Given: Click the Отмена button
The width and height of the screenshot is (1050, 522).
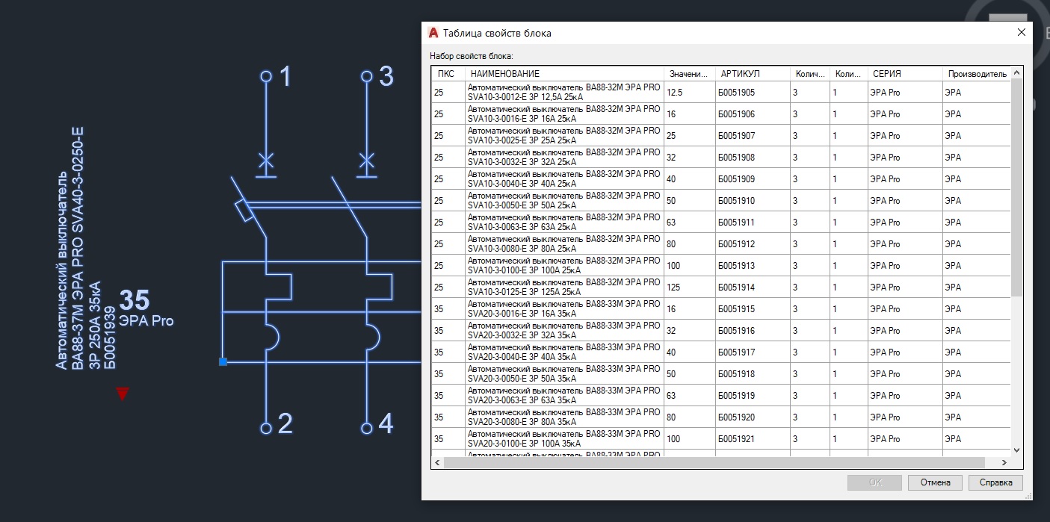Looking at the screenshot, I should 935,482.
